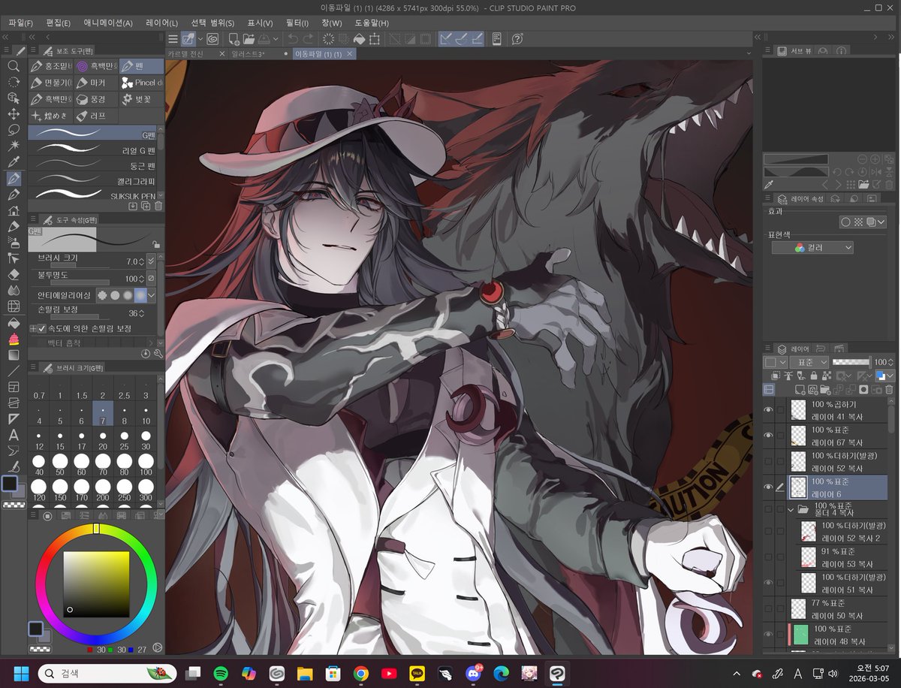
Task: Open anti-aliasing options dropdown arrow
Action: pos(152,295)
